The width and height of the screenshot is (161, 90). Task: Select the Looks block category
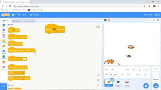click(4, 31)
